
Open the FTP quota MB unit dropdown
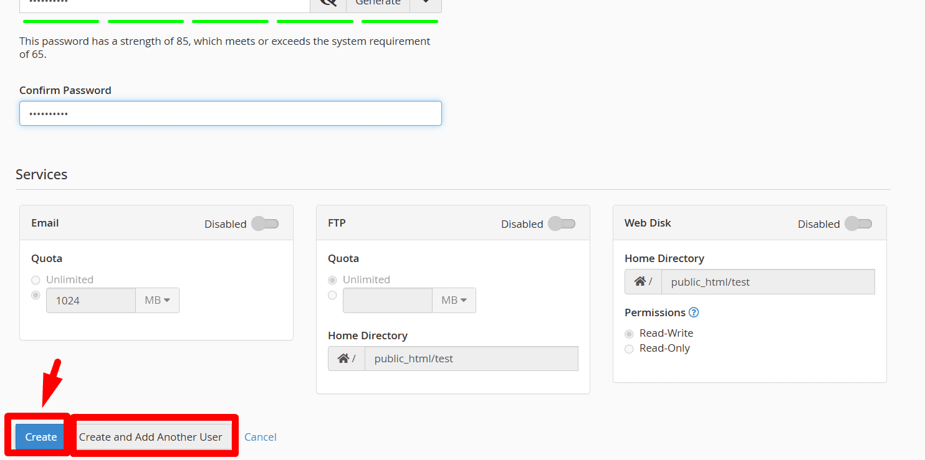click(454, 300)
